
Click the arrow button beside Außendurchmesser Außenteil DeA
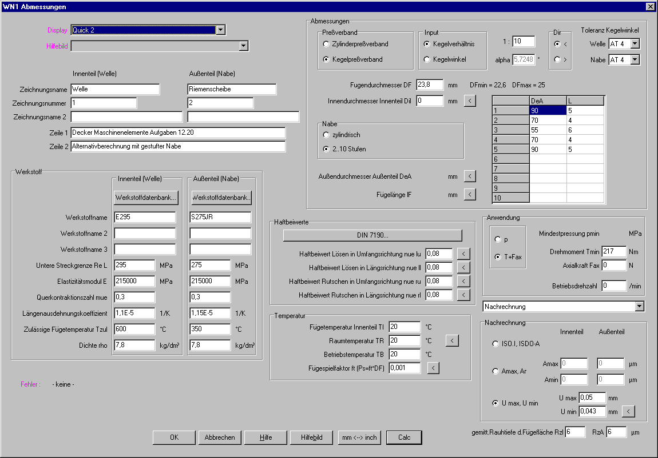469,176
